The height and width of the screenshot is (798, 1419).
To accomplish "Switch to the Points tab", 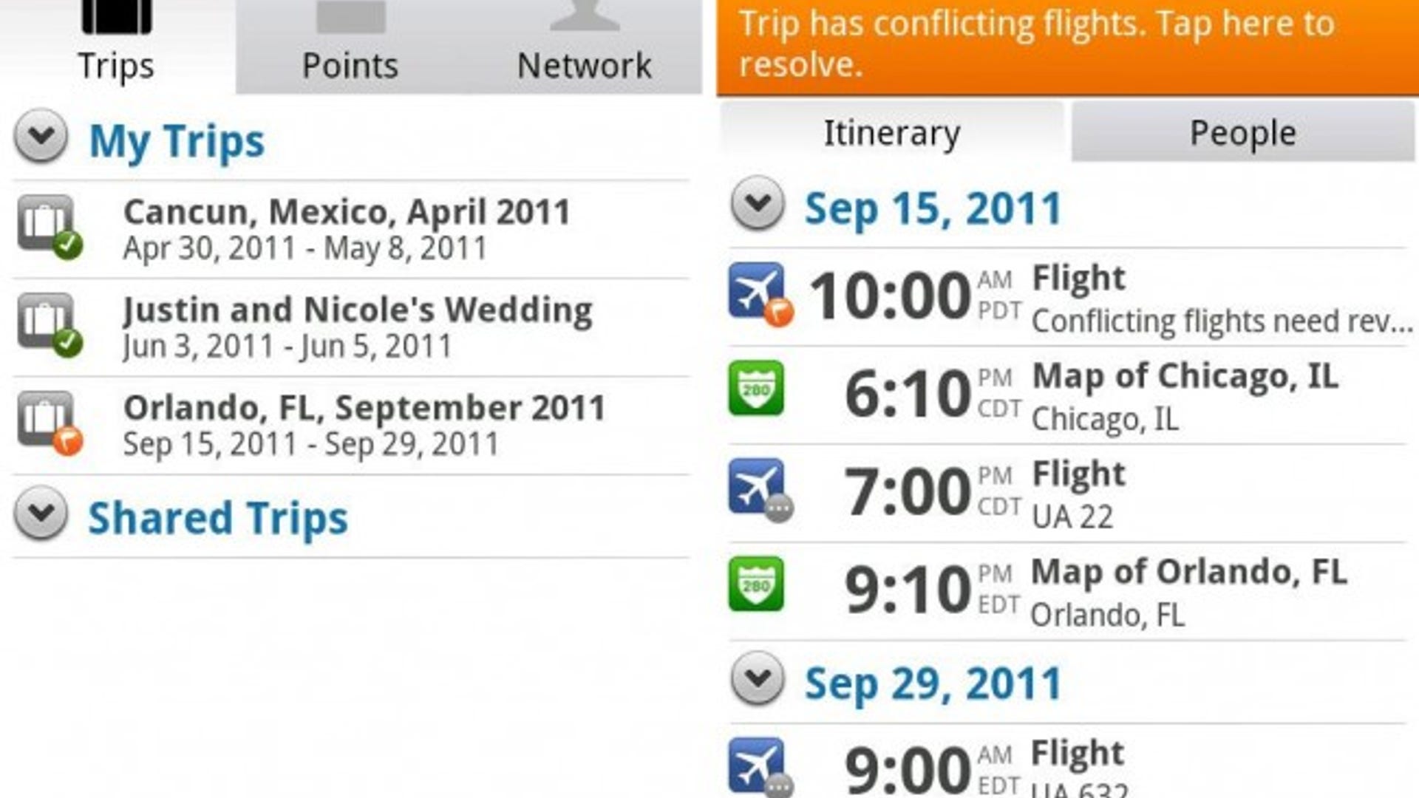I will click(350, 46).
